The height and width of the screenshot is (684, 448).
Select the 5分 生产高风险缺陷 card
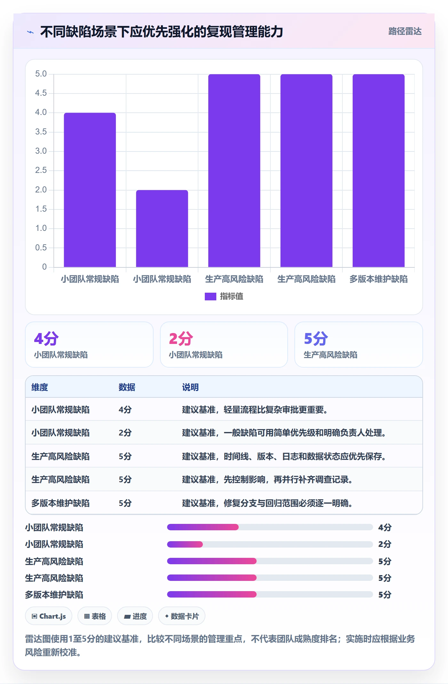coord(358,345)
